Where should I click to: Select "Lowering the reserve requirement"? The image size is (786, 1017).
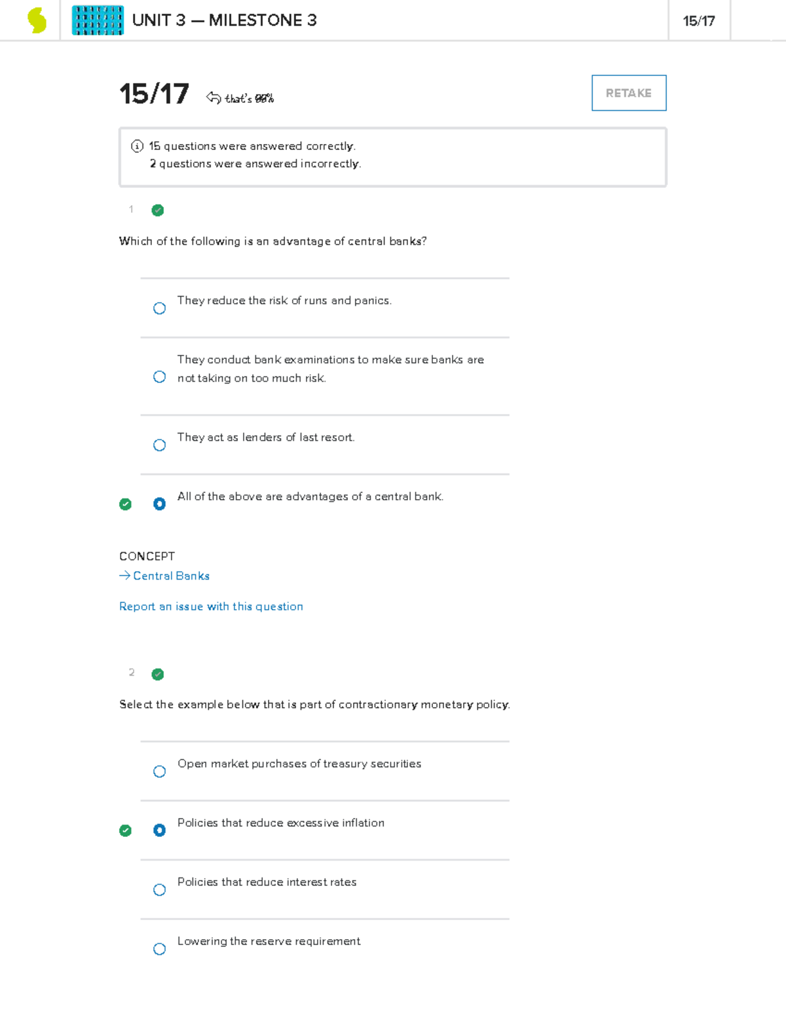point(160,948)
